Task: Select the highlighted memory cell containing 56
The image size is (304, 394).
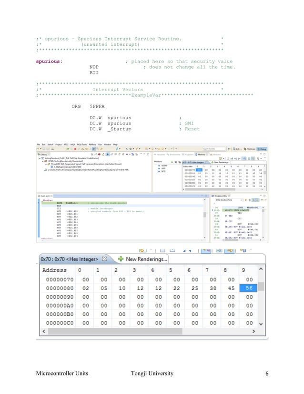Action: (x=249, y=288)
